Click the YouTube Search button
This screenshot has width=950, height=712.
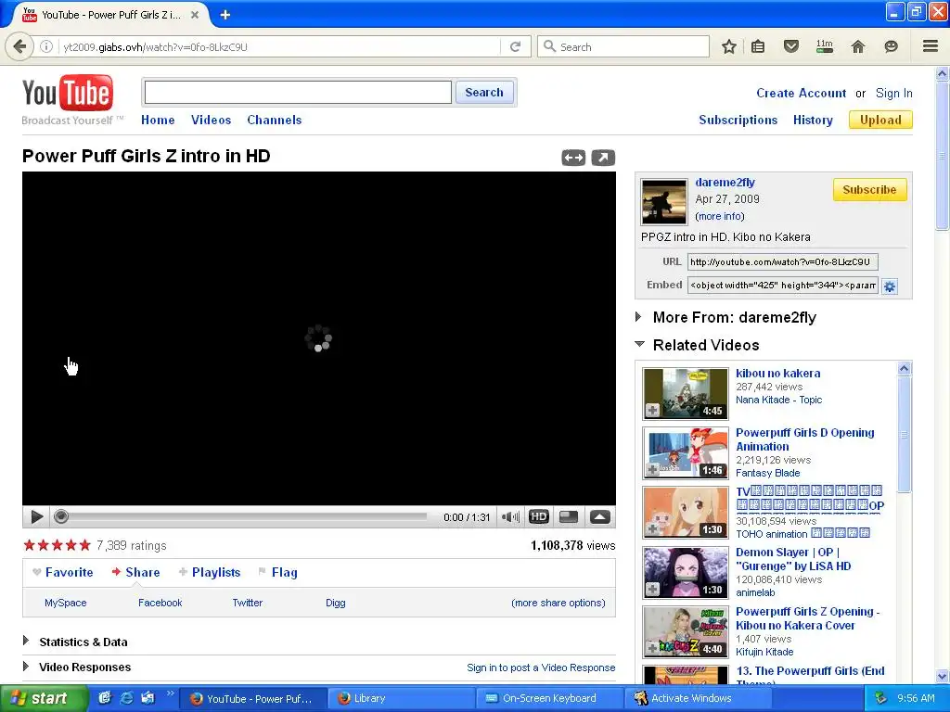[484, 93]
